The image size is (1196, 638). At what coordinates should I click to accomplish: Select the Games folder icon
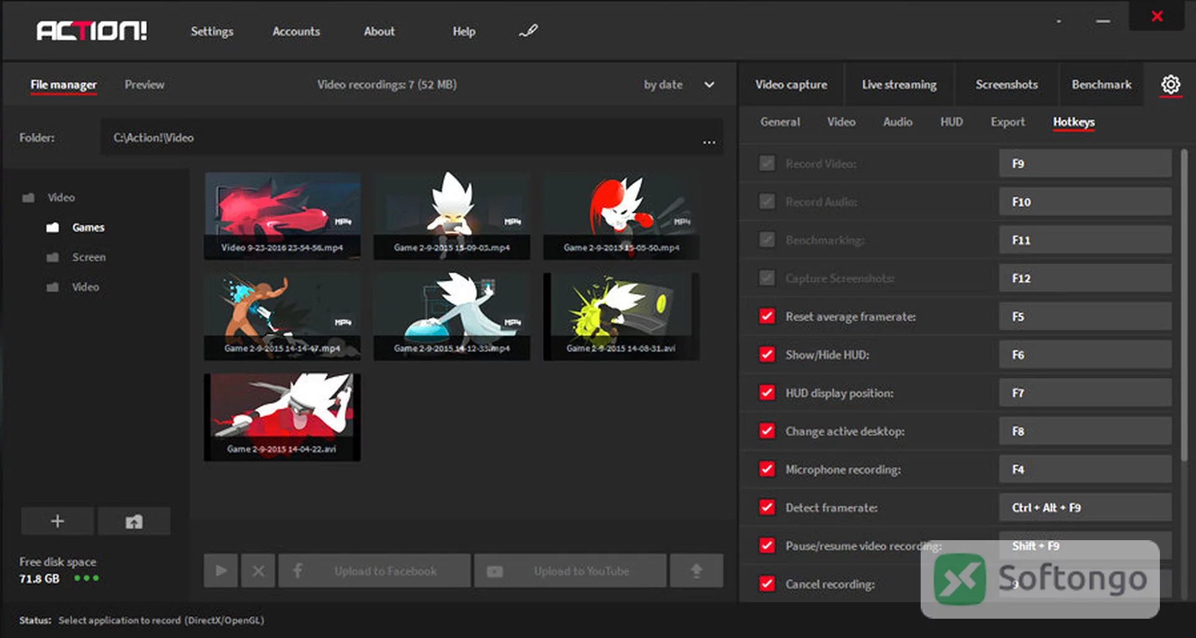(53, 227)
